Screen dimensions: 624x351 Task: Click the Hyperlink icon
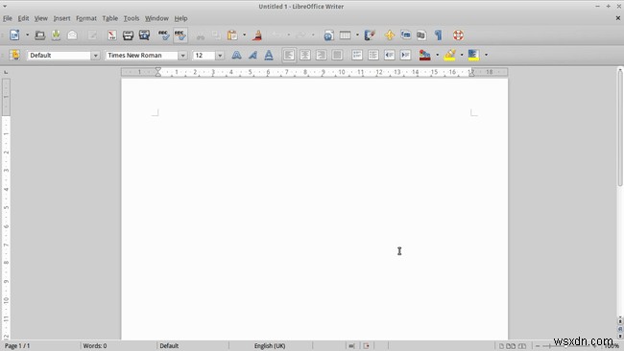[328, 35]
